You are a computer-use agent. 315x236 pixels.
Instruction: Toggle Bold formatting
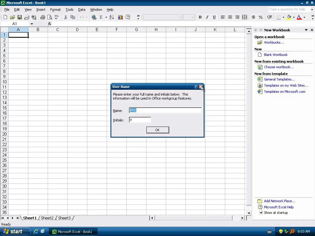tap(200, 17)
